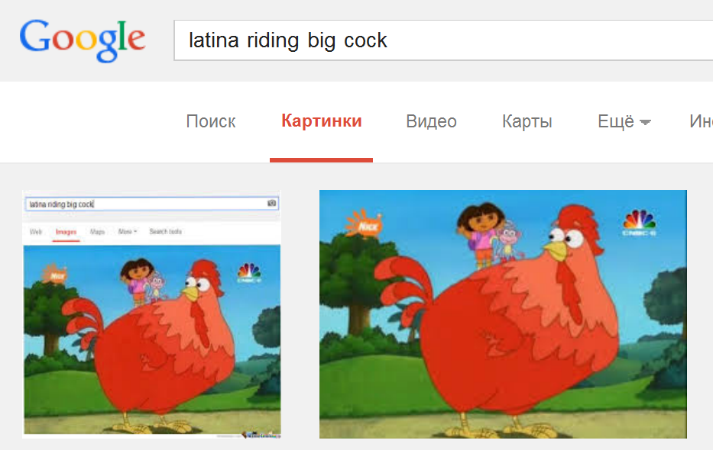Go to the Карты tab
This screenshot has height=450, width=713.
(x=527, y=121)
